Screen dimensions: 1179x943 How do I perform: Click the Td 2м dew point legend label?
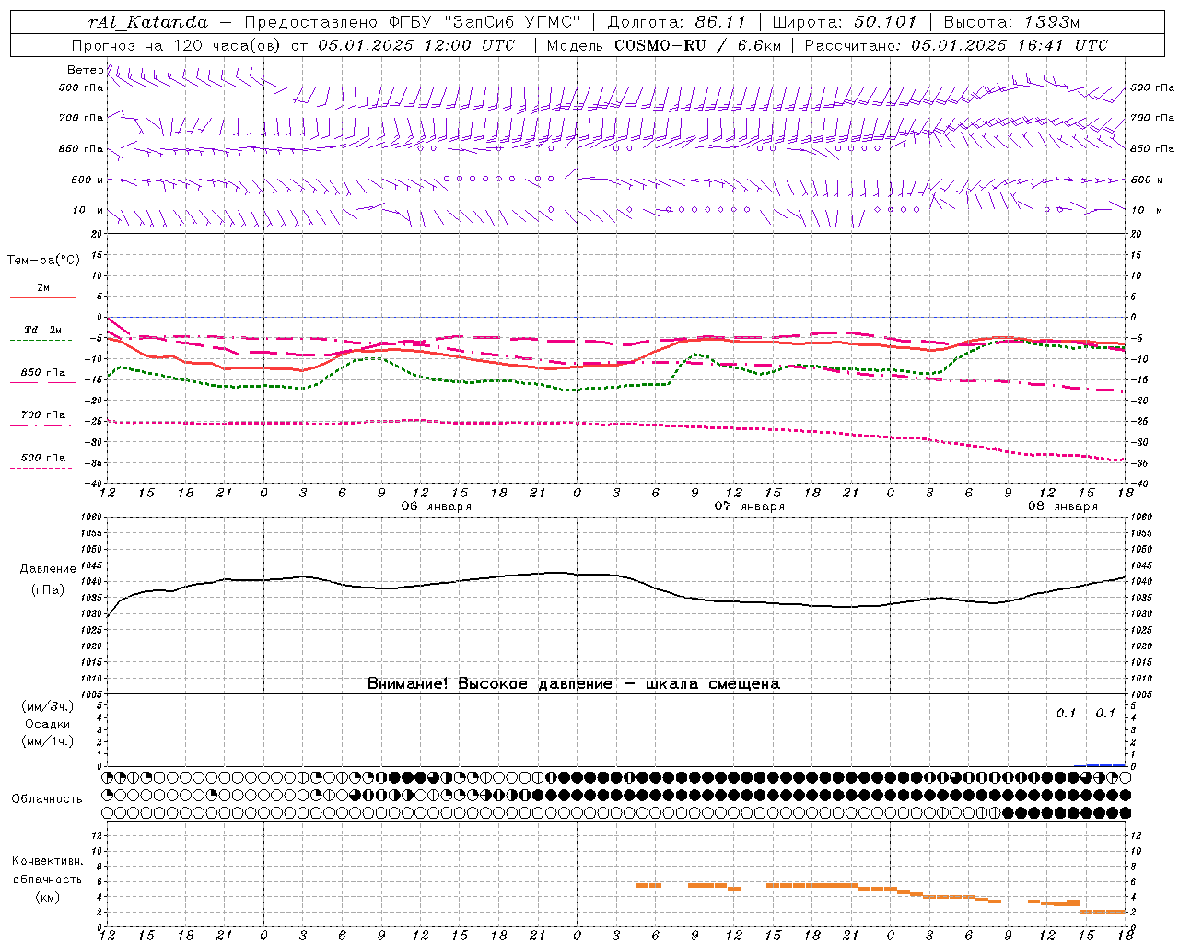click(x=43, y=330)
